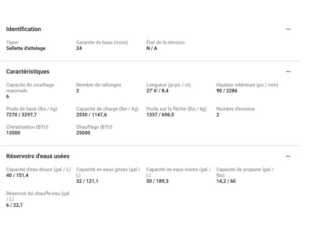Viewport: 311px width, 233px height.
Task: Collapse the Réservoirs d'eaux usées minus icon
Action: (x=288, y=156)
